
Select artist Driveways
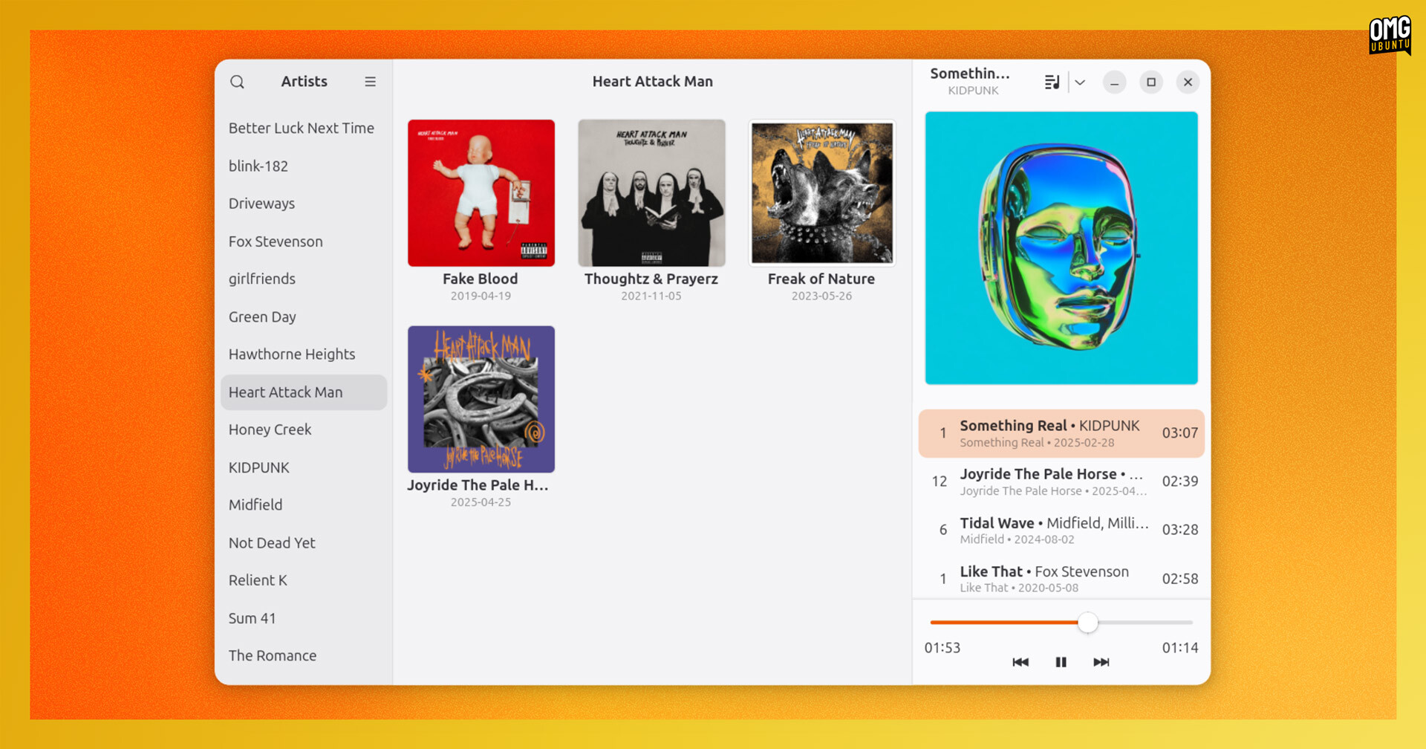click(304, 204)
